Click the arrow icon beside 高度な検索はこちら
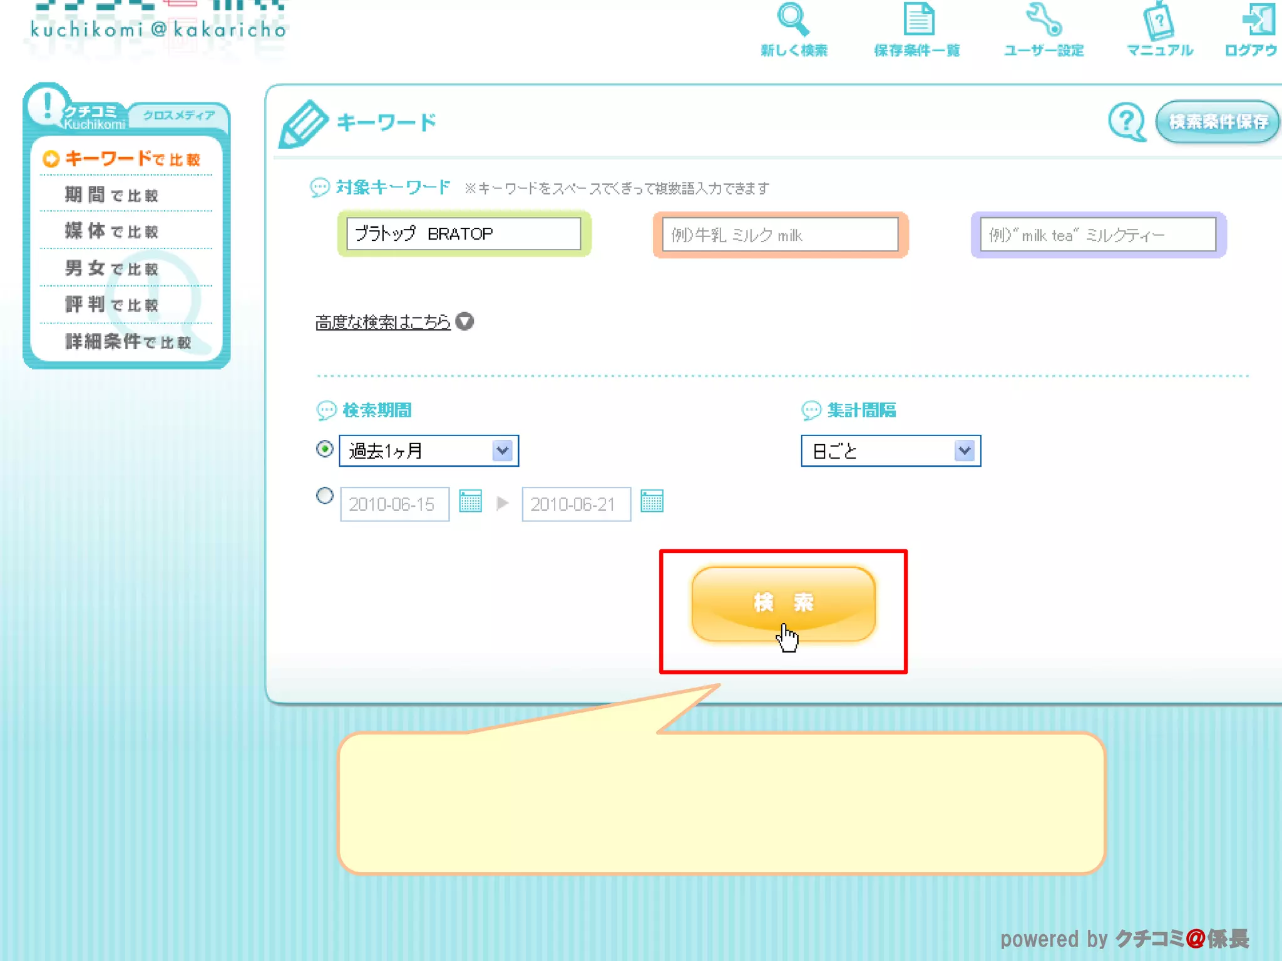 [464, 322]
